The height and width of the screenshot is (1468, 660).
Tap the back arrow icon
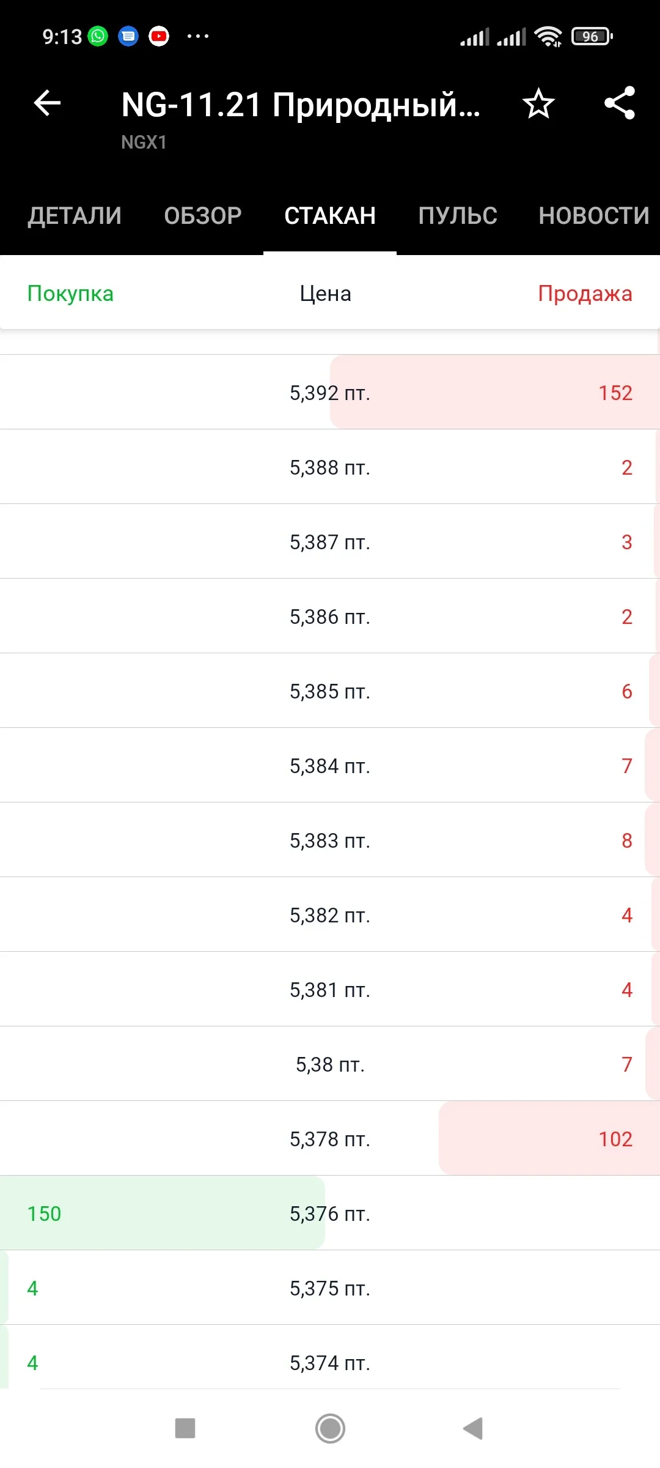(47, 103)
